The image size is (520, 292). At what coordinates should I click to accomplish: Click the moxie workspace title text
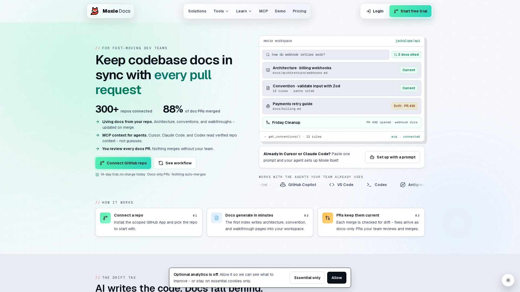[x=278, y=41]
